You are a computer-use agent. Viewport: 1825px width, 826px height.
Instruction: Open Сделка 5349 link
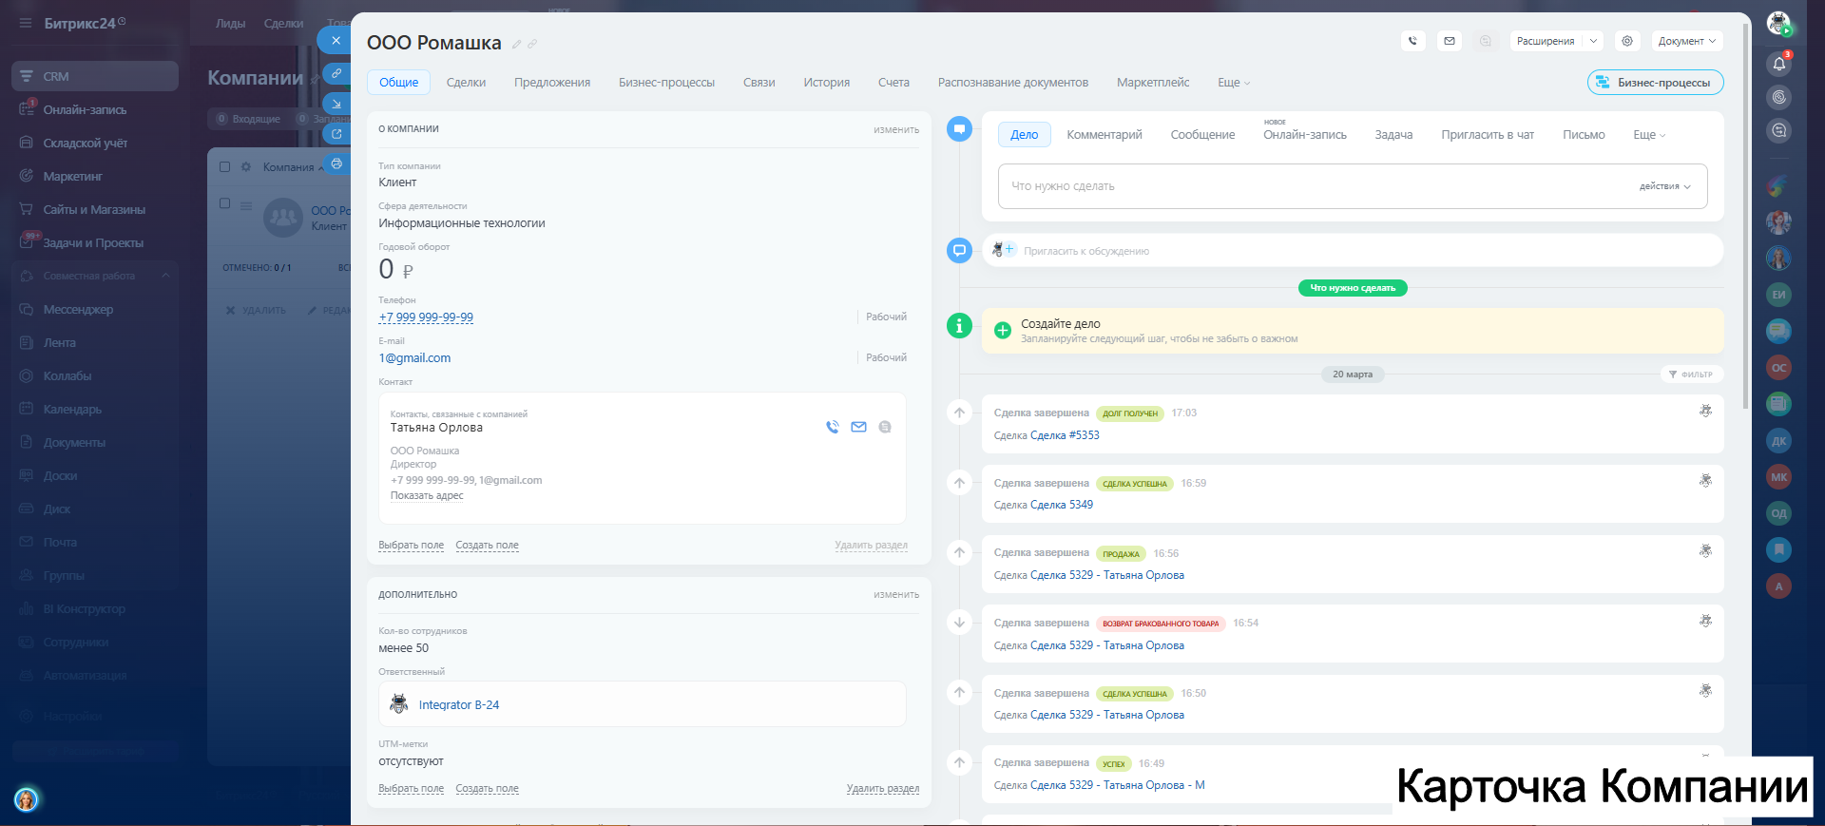click(1061, 505)
